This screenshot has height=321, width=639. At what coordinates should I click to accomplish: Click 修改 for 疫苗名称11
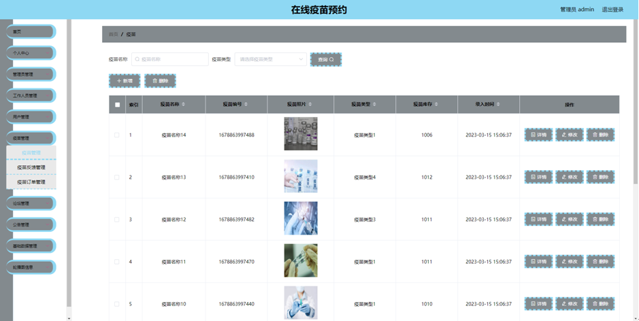point(570,262)
